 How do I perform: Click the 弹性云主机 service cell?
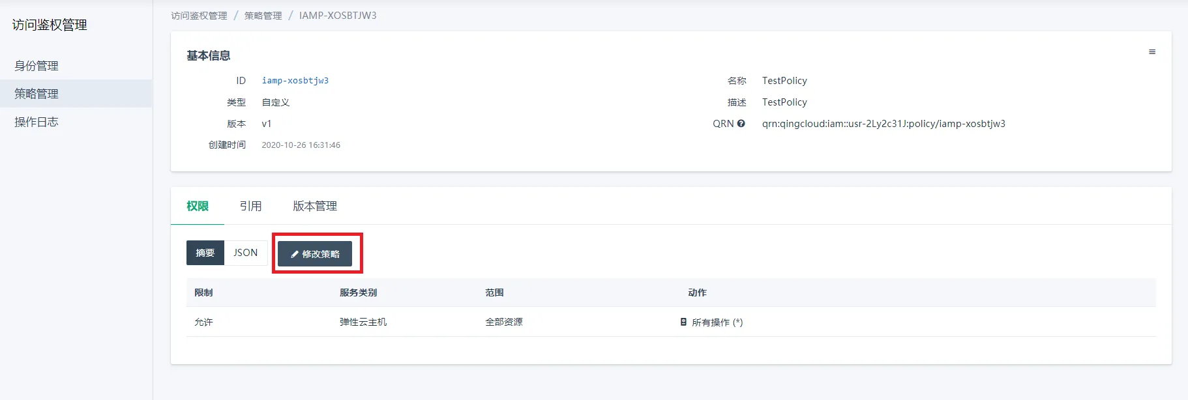coord(363,322)
